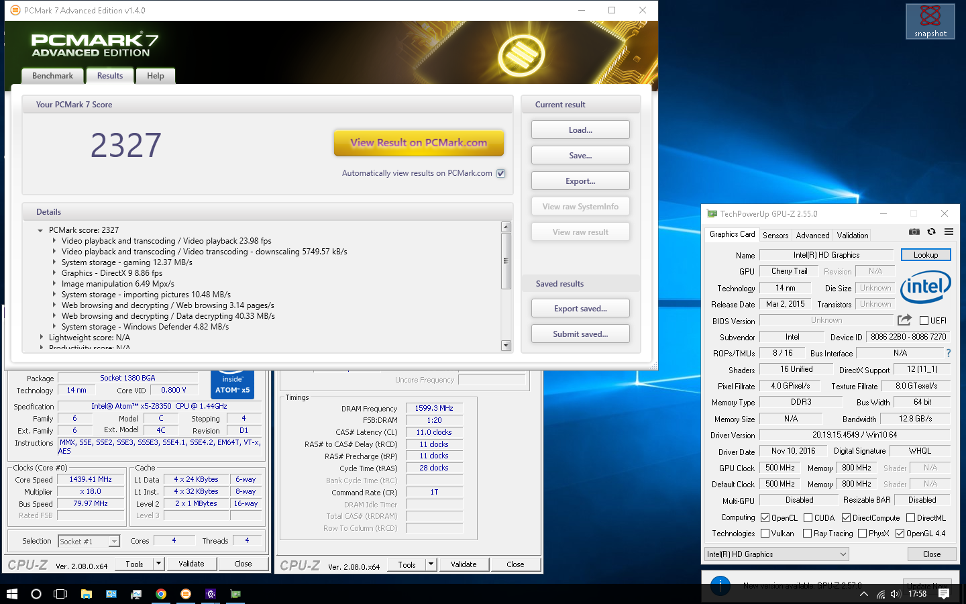The height and width of the screenshot is (604, 966).
Task: Click the taskbar clock showing 17:58
Action: [x=917, y=594]
